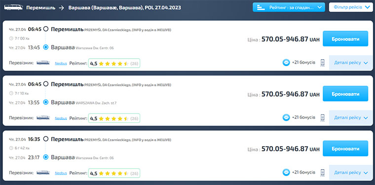Click the clock icon next to 7 г 00 хв

pyautogui.click(x=11, y=38)
